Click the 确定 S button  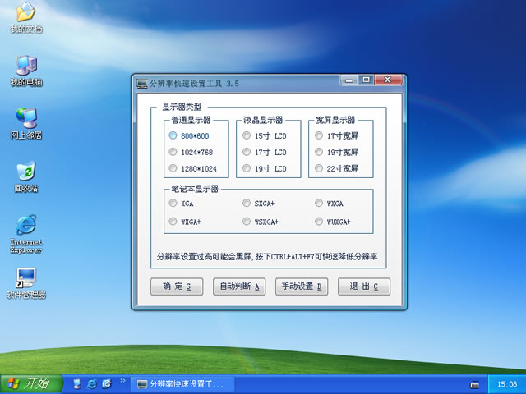pos(177,286)
